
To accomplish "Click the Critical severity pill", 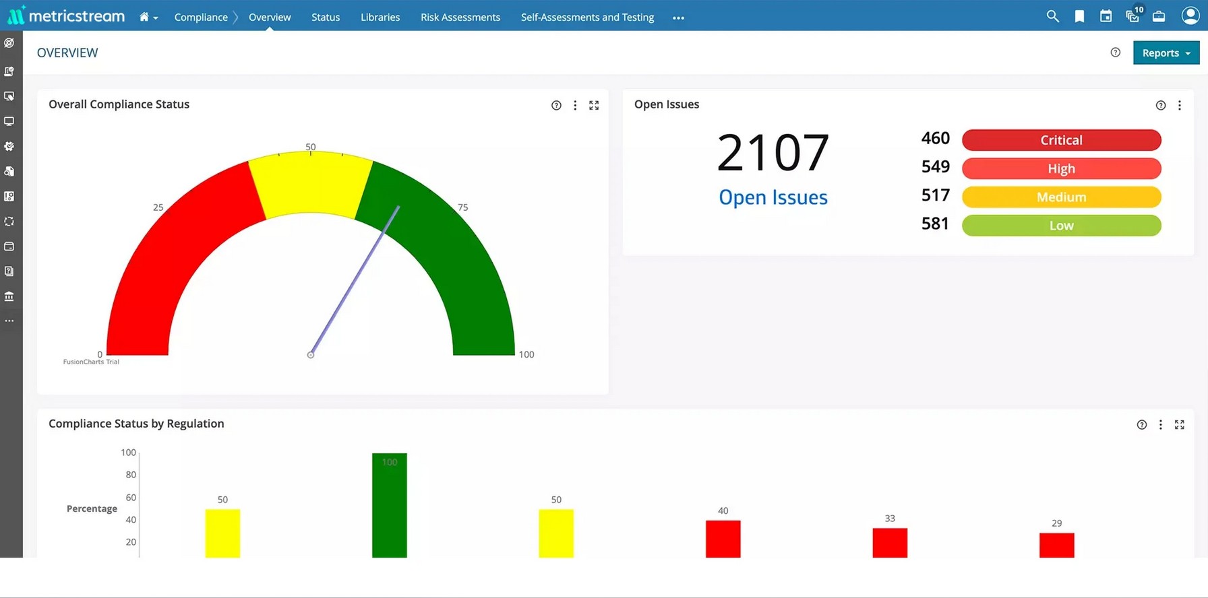I will [1062, 140].
